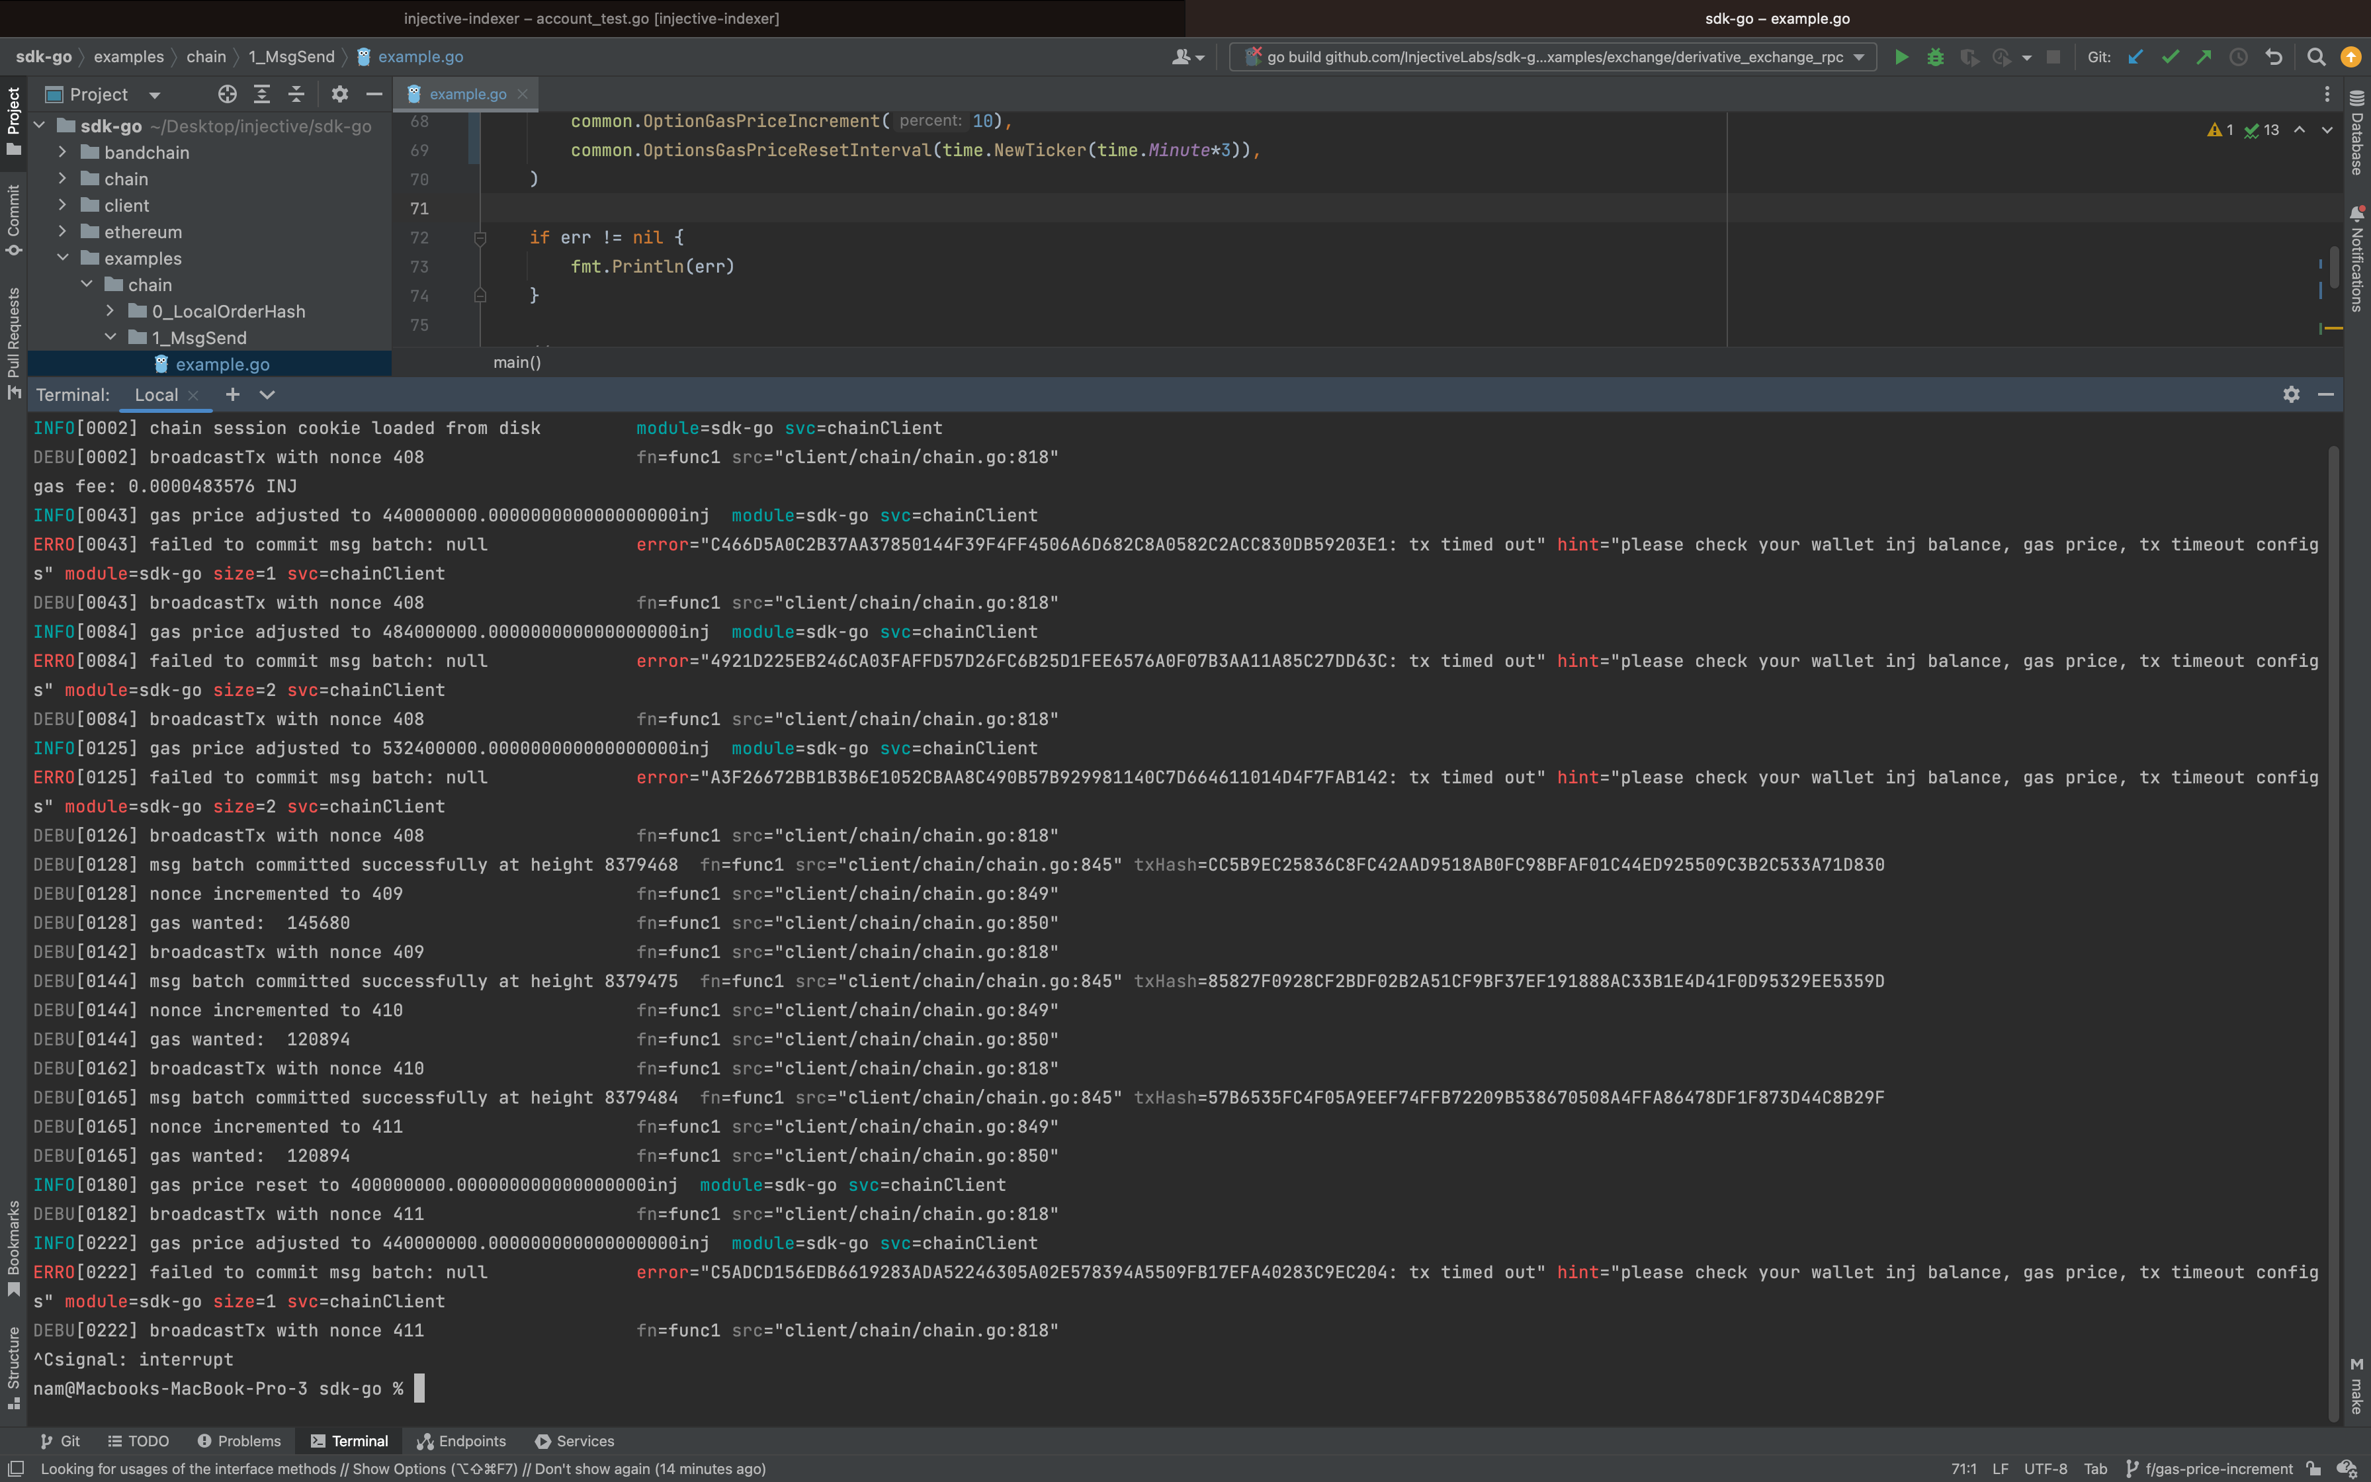Toggle the Structure tool window
Image resolution: width=2371 pixels, height=1482 pixels.
pyautogui.click(x=14, y=1362)
